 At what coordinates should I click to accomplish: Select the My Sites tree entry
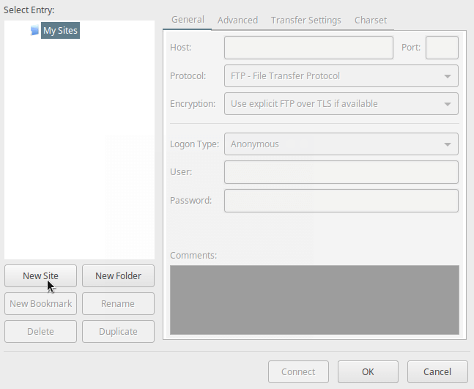point(59,31)
